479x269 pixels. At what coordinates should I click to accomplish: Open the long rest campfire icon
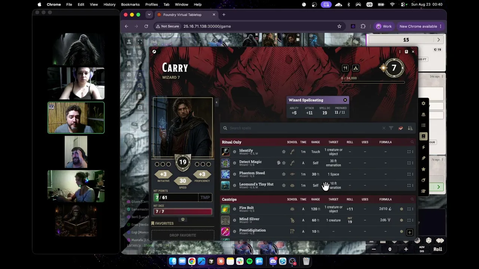point(356,68)
